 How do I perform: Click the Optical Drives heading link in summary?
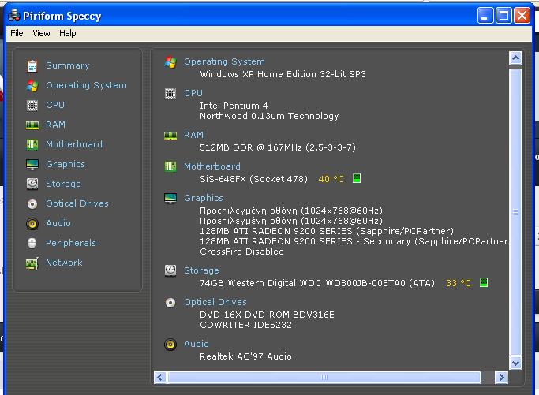point(215,302)
